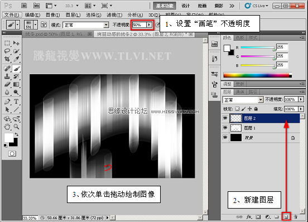The height and width of the screenshot is (222, 308).
Task: Select the Brush tool in toolbox
Action: (x=16, y=69)
